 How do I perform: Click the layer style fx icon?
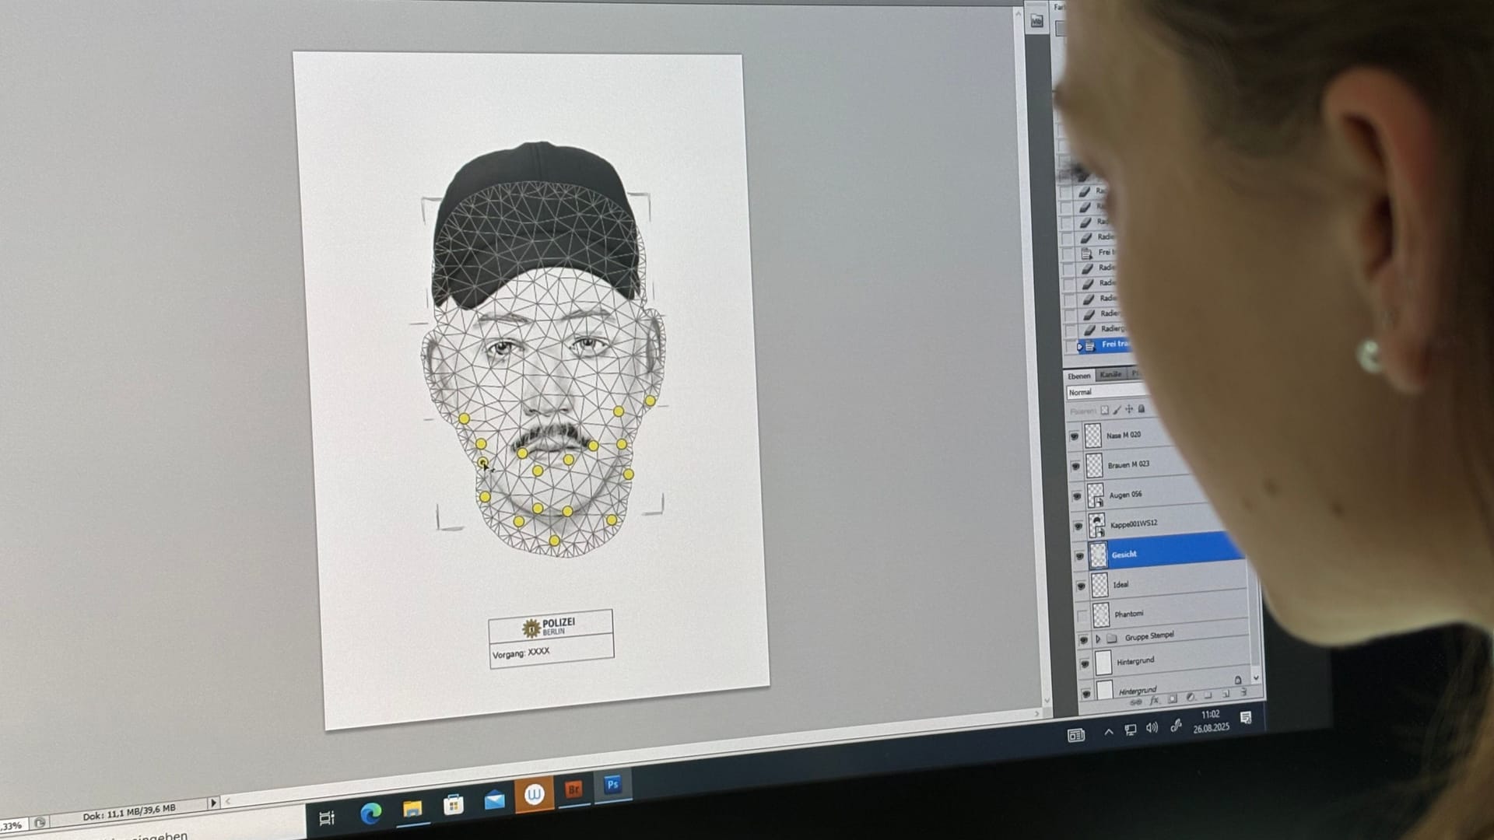point(1154,701)
